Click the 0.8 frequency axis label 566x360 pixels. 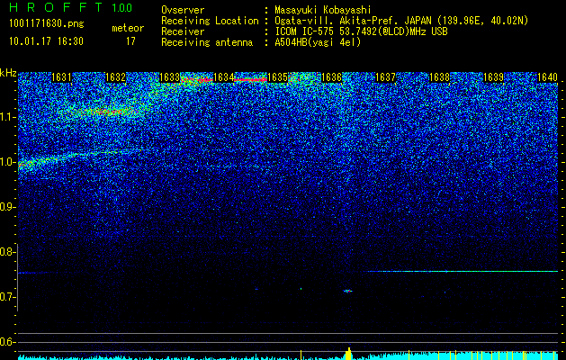[x=7, y=252]
